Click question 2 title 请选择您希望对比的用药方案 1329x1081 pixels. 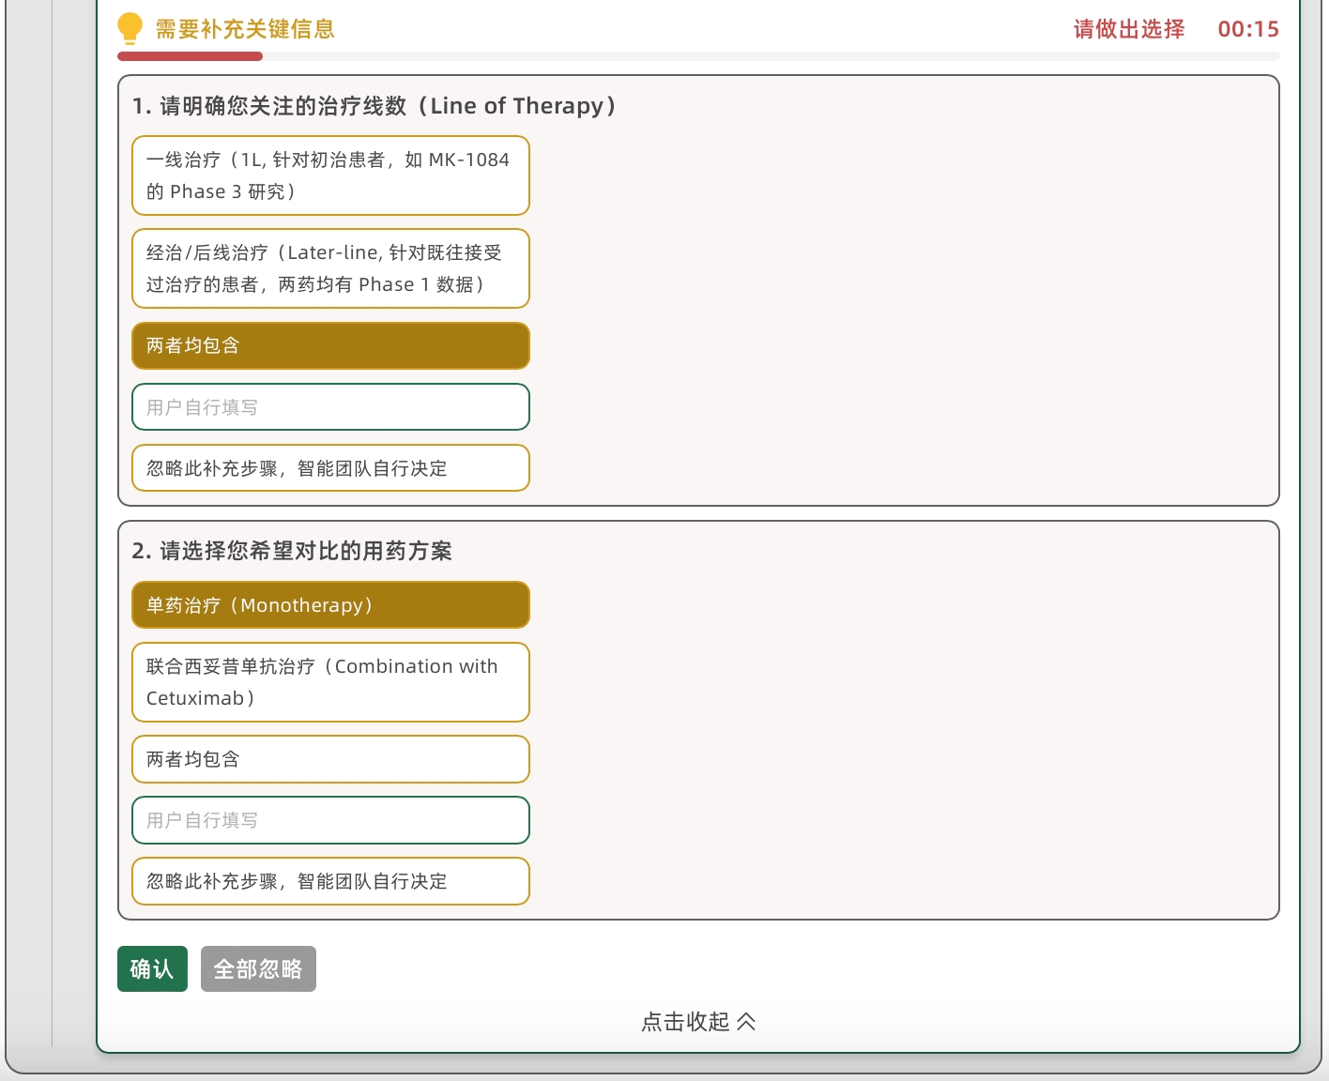(x=292, y=551)
